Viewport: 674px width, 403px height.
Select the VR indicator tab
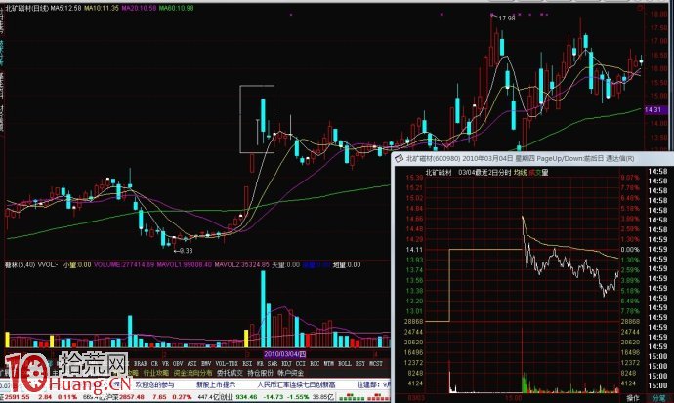pos(165,364)
